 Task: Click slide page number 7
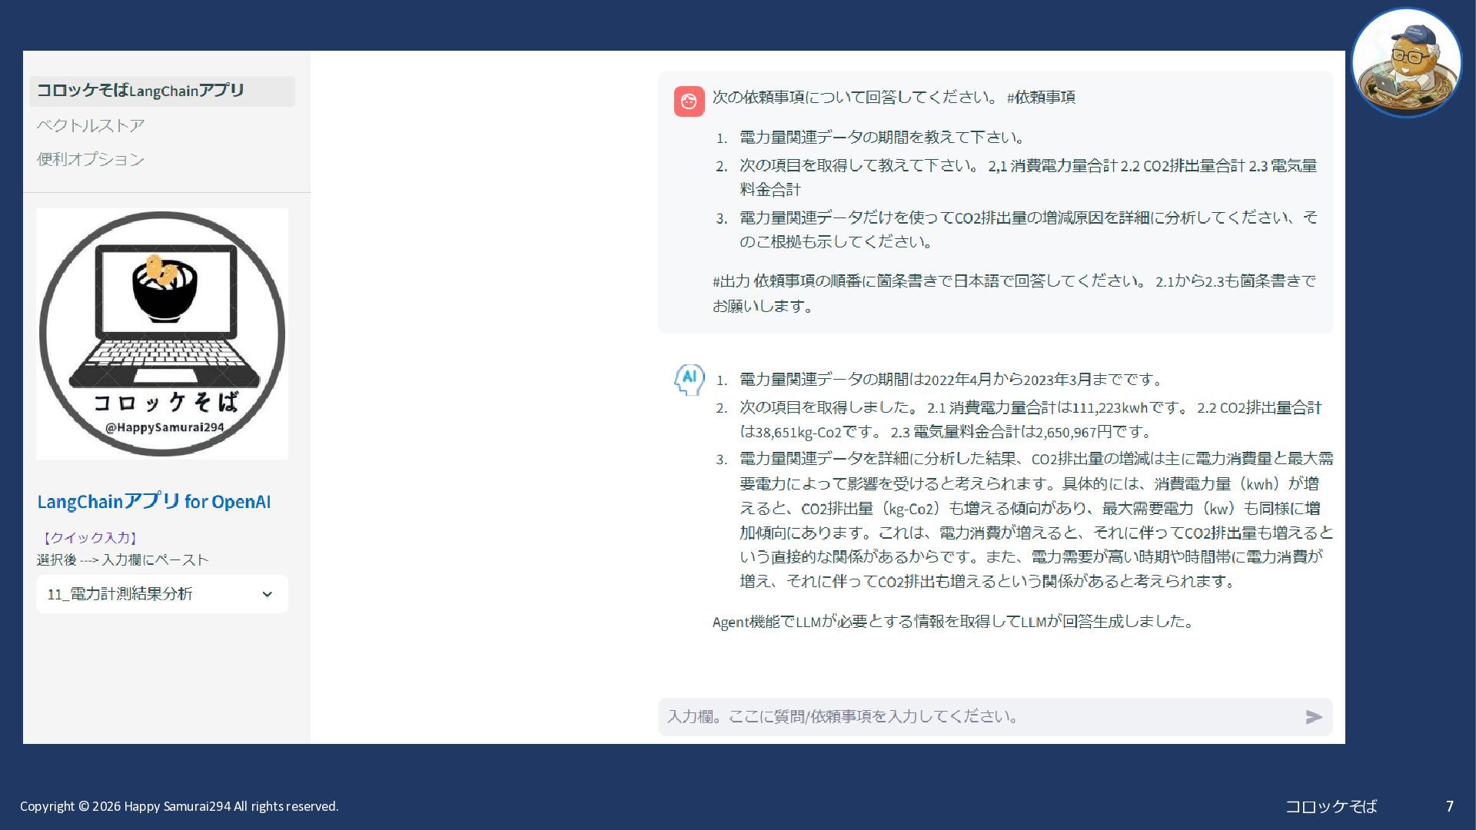[1449, 806]
